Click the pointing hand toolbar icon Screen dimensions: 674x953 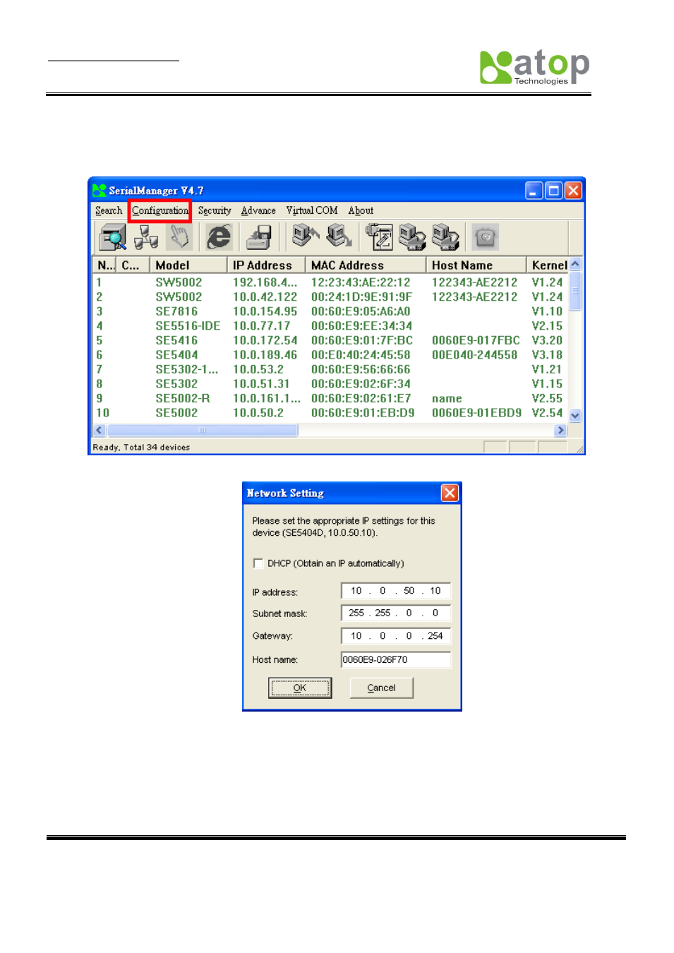coord(179,236)
